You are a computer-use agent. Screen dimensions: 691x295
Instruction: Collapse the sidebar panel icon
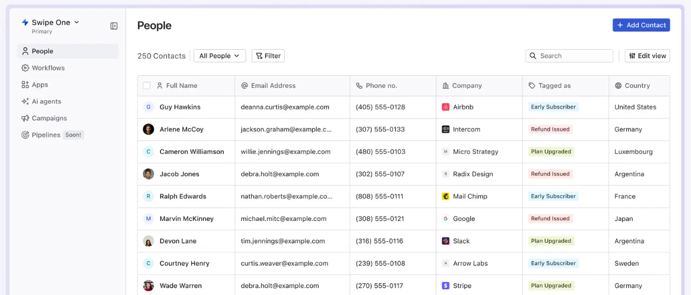(x=114, y=26)
